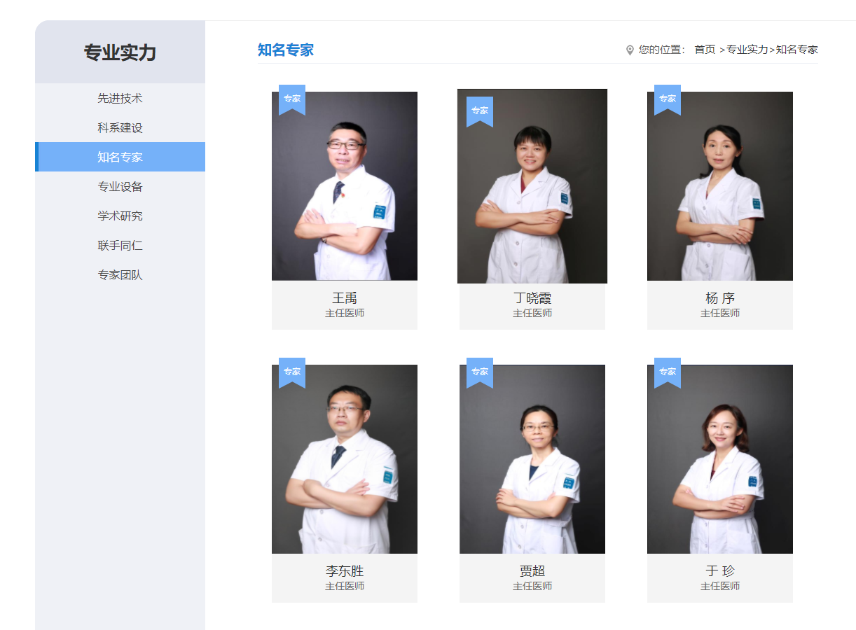
Task: Click the portrait photo above the name 李东胜
Action: click(x=345, y=459)
